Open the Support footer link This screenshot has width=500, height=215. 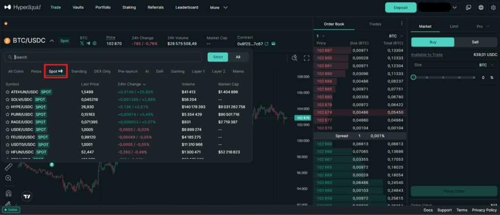[x=444, y=210]
